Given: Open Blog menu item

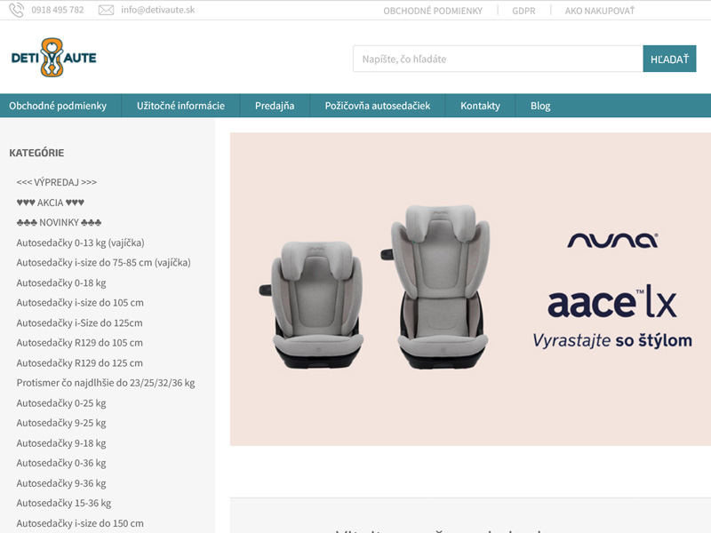Looking at the screenshot, I should tap(540, 106).
